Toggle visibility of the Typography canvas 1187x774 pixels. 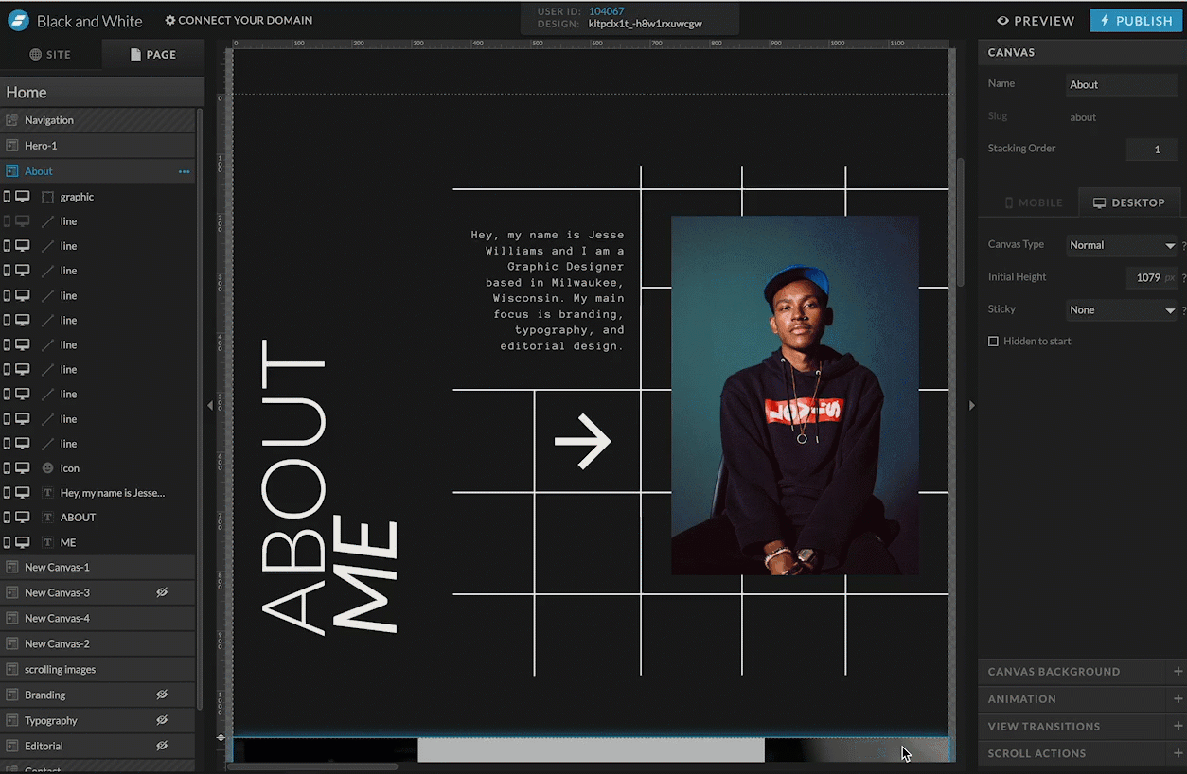coord(162,720)
